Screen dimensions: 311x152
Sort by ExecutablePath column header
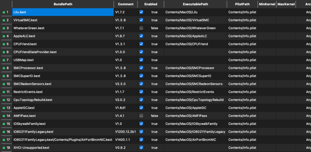click(x=195, y=4)
